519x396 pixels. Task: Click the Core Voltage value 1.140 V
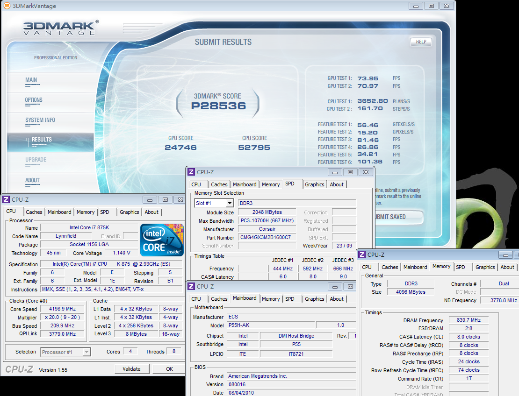point(122,253)
